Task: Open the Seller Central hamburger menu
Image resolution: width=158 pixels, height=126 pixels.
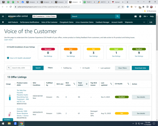Action: click(3, 16)
